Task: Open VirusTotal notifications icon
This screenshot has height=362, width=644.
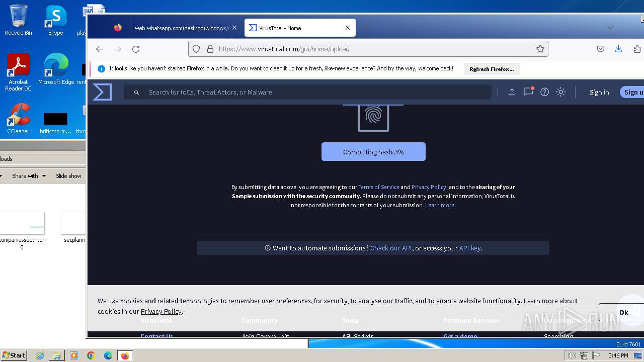Action: (x=528, y=92)
